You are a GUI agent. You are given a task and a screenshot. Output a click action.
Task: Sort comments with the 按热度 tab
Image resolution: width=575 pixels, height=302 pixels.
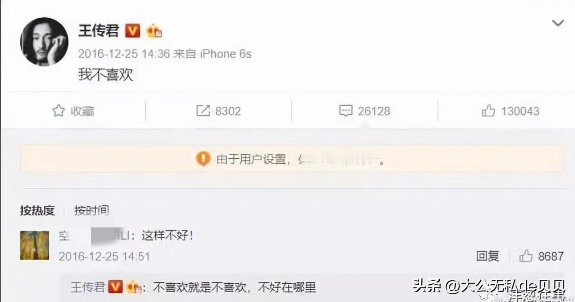click(x=37, y=211)
